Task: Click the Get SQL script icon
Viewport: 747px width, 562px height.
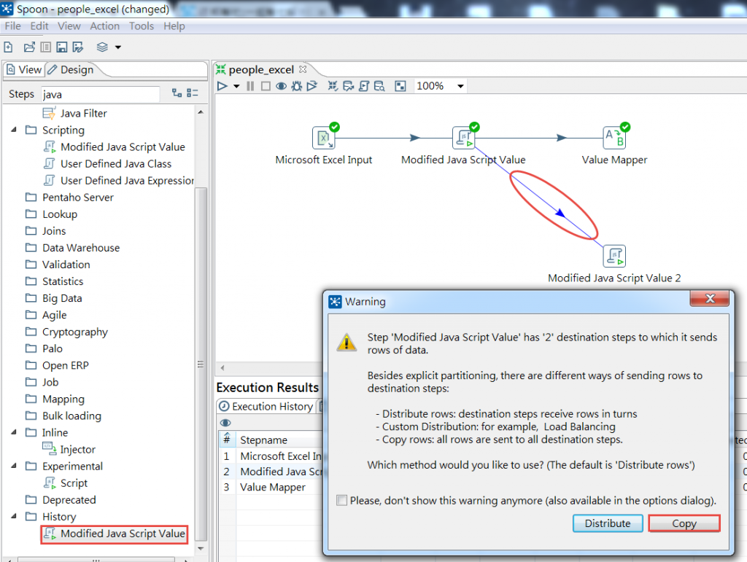Action: point(364,86)
